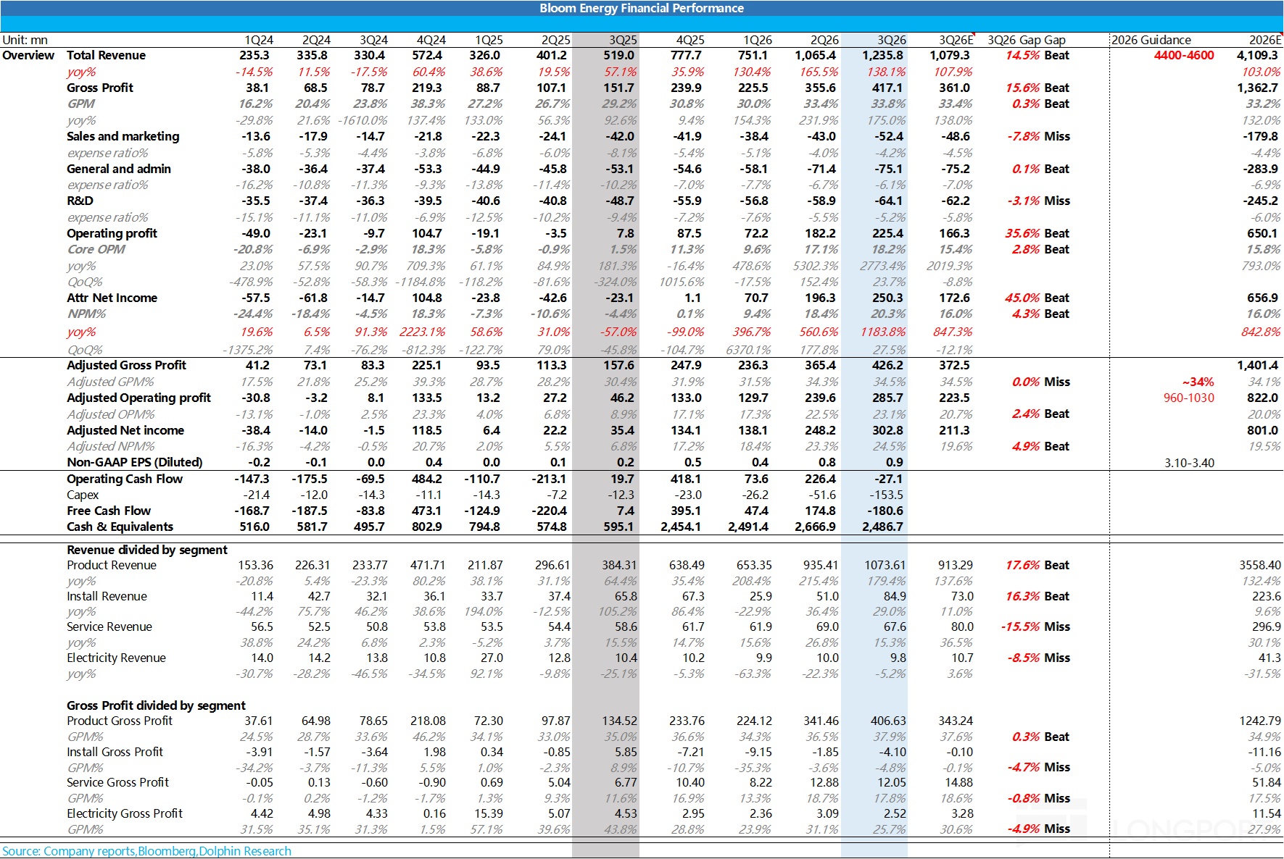This screenshot has height=859, width=1284.
Task: Select the 'Adjusted Gross Profit' row label
Action: tap(126, 365)
